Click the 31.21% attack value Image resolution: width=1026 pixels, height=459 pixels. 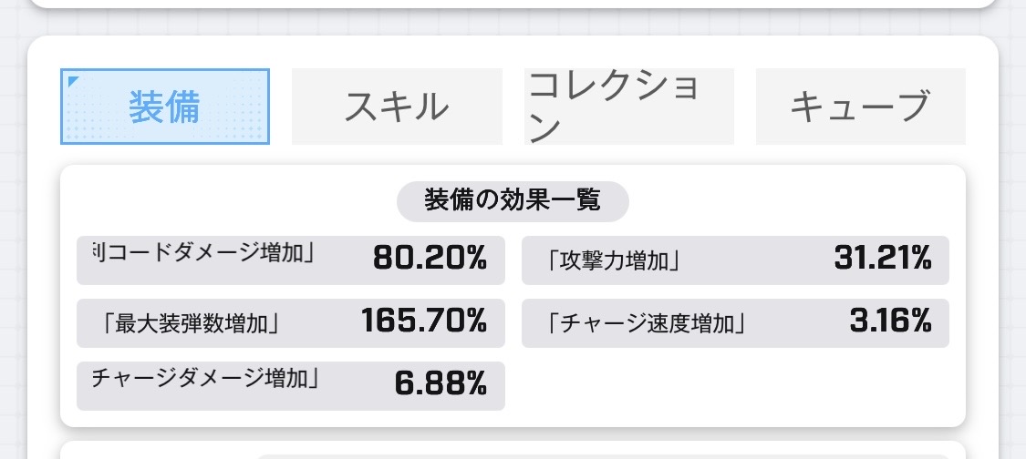point(882,258)
